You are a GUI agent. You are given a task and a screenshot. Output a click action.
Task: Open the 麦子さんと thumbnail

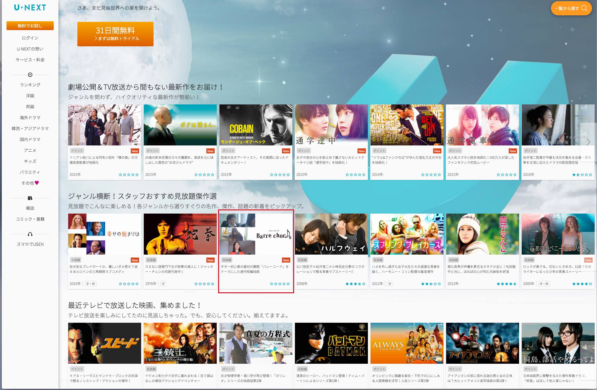click(x=482, y=234)
